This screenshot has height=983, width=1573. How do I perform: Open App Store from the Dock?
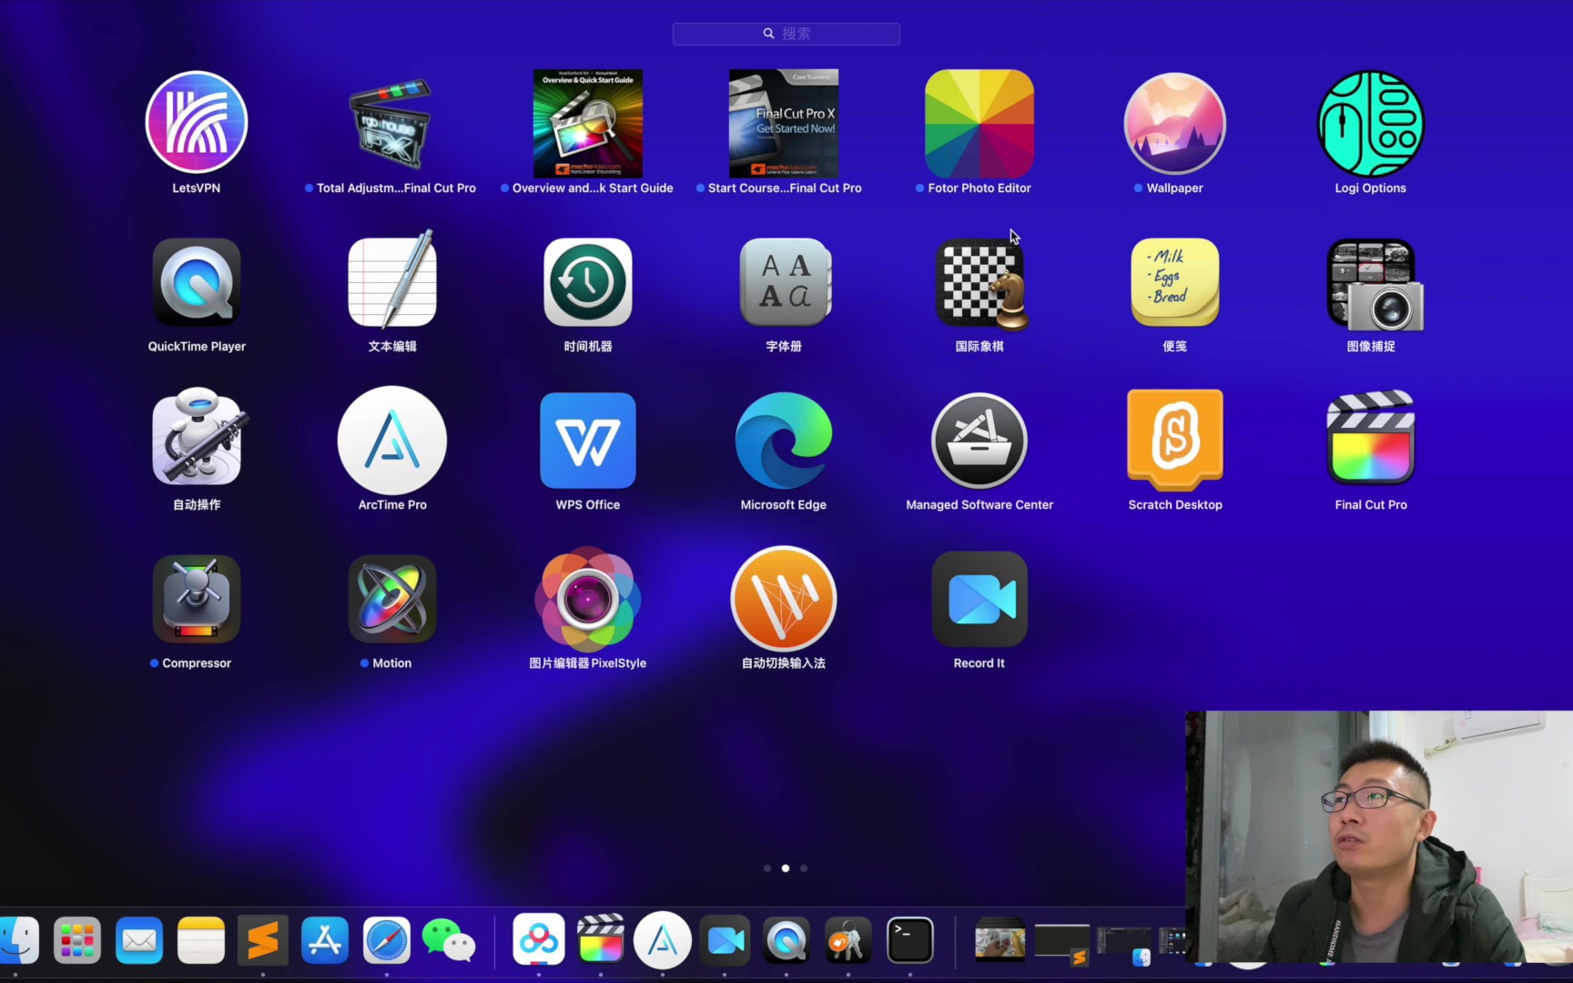point(325,940)
